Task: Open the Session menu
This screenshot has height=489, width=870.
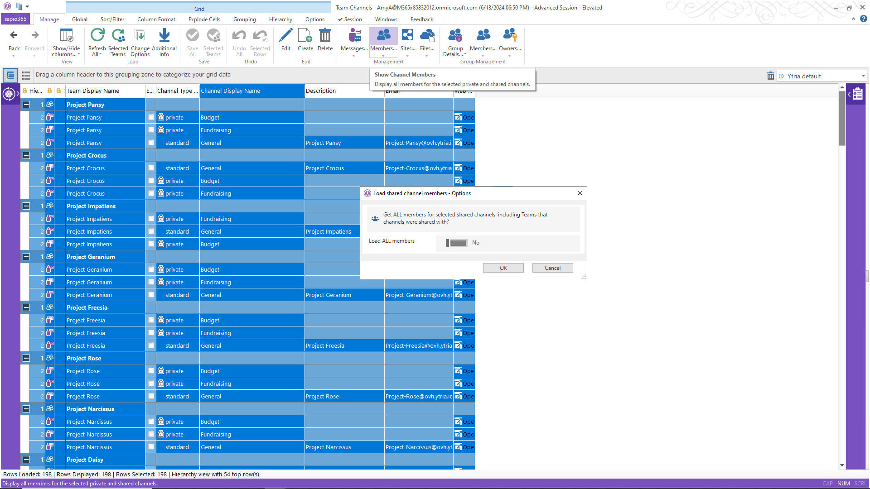Action: coord(350,19)
